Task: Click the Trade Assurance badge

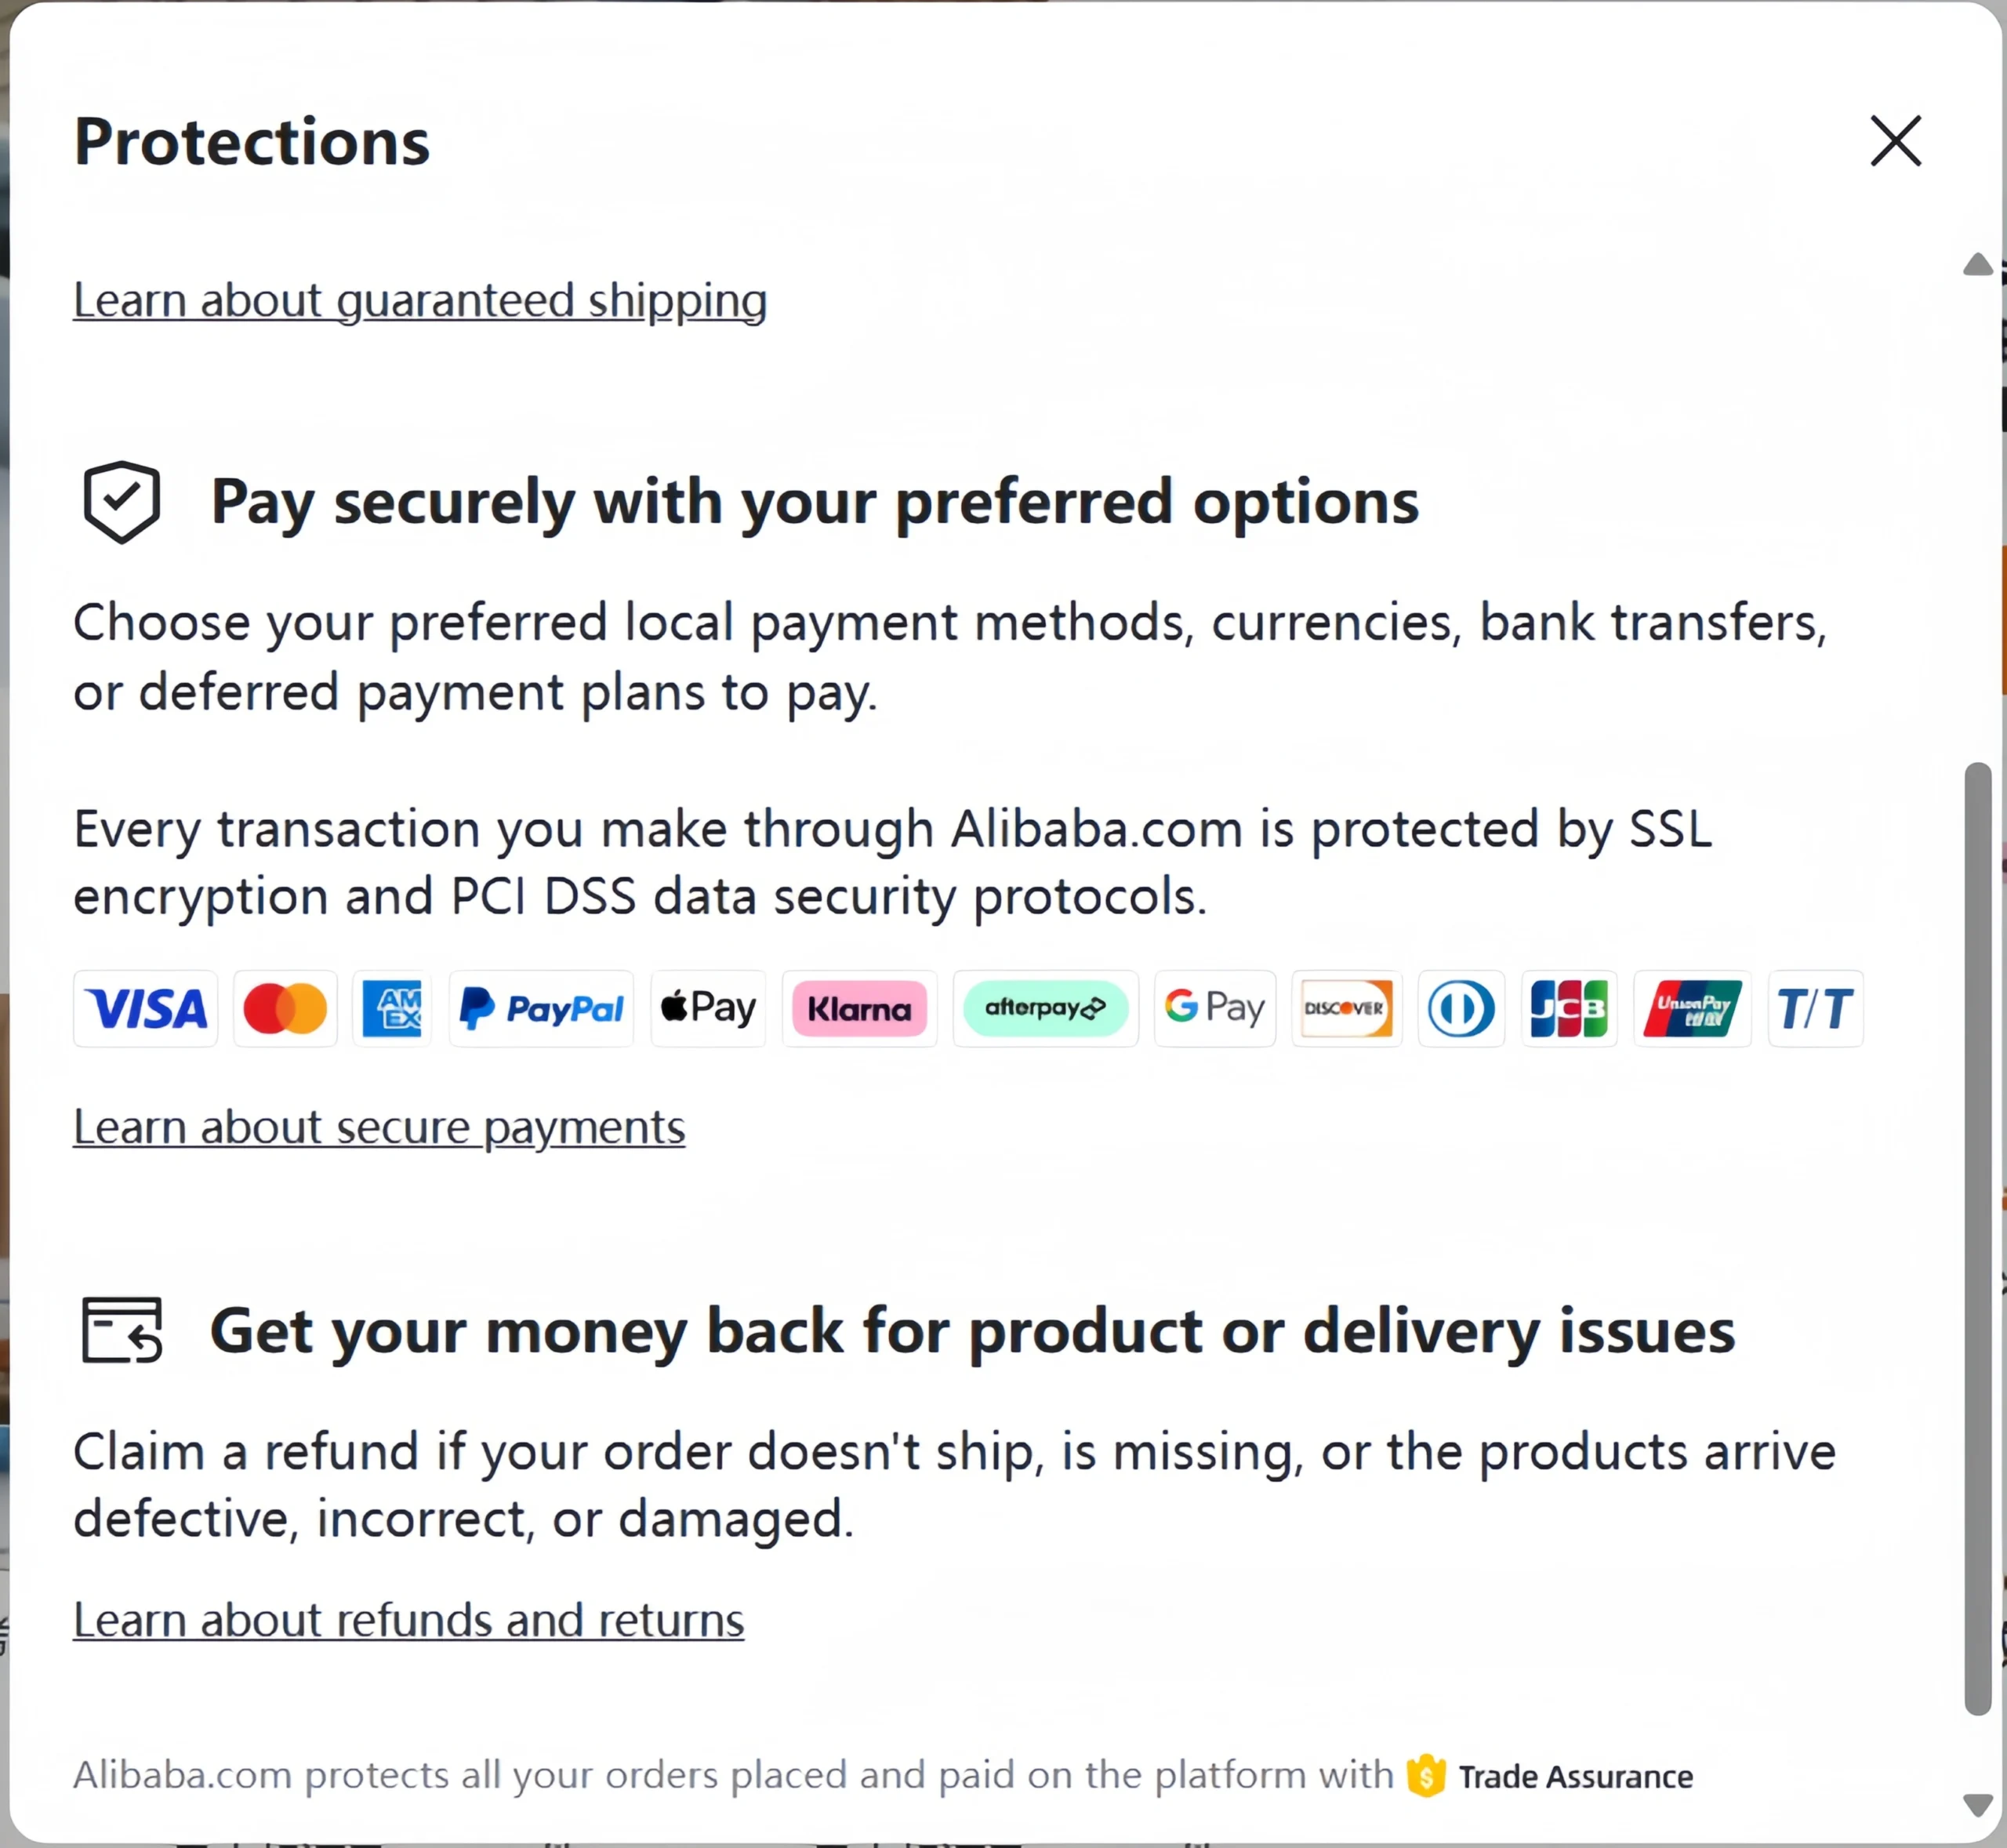Action: coord(1550,1776)
